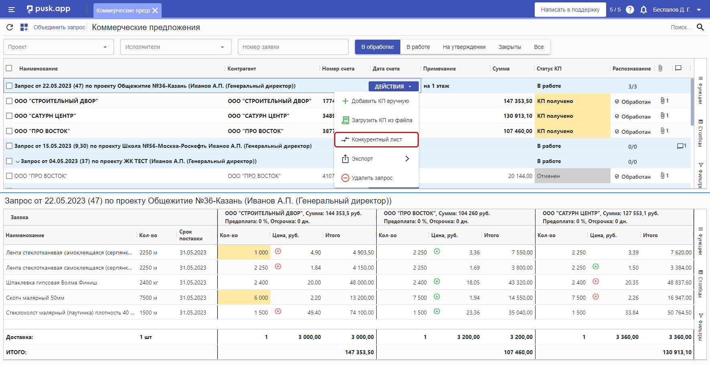Open attachment for 107 460,00 row
The image size is (710, 365).
pyautogui.click(x=663, y=131)
